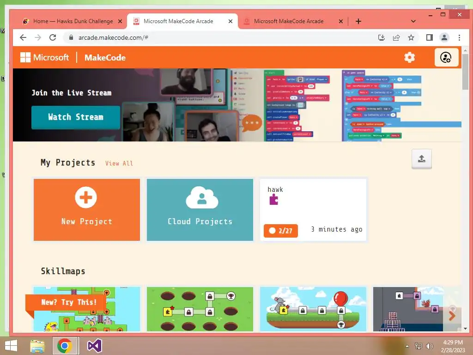The image size is (473, 355).
Task: Click the scrollbar down arrow
Action: pyautogui.click(x=465, y=329)
